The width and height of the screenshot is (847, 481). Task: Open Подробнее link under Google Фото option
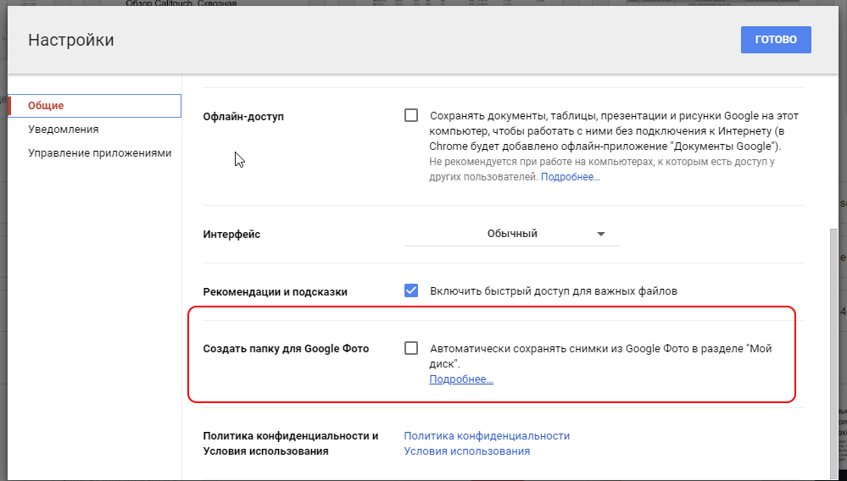461,379
